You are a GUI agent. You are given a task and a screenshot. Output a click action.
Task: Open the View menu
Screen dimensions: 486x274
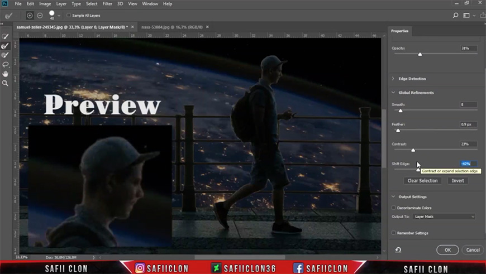(132, 4)
